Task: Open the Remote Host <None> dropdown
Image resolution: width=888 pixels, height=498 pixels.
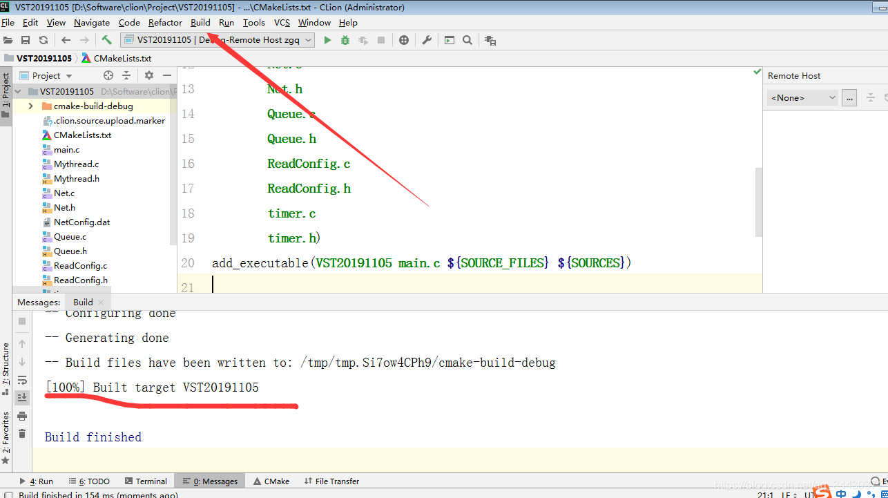Action: pyautogui.click(x=801, y=97)
